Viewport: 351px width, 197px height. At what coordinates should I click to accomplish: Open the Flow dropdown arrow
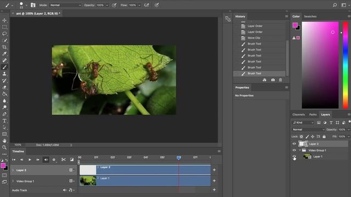139,5
